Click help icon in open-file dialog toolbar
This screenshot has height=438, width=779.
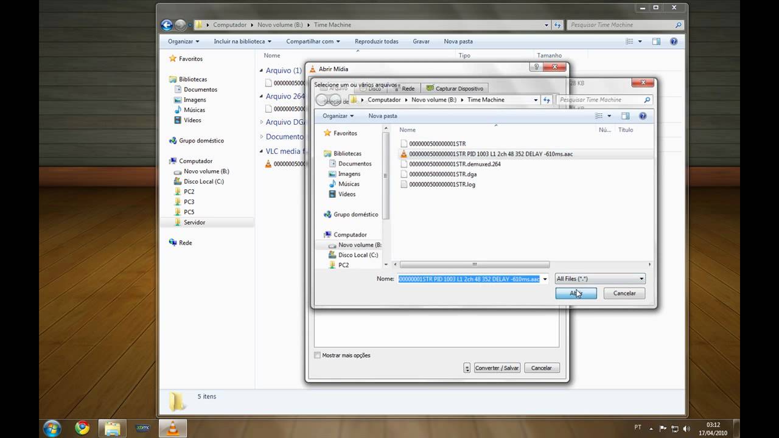coord(643,116)
